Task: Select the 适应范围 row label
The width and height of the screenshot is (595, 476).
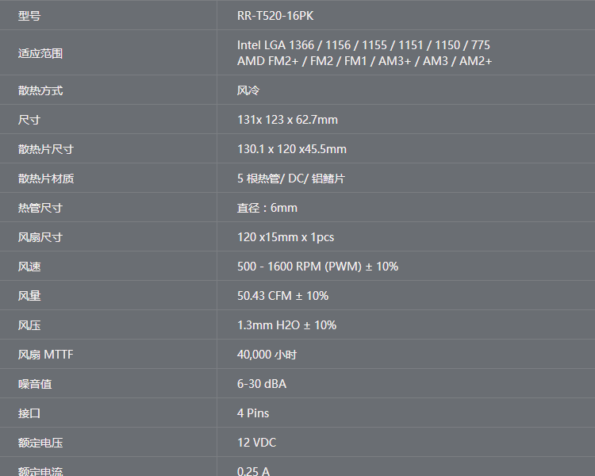Action: [40, 53]
